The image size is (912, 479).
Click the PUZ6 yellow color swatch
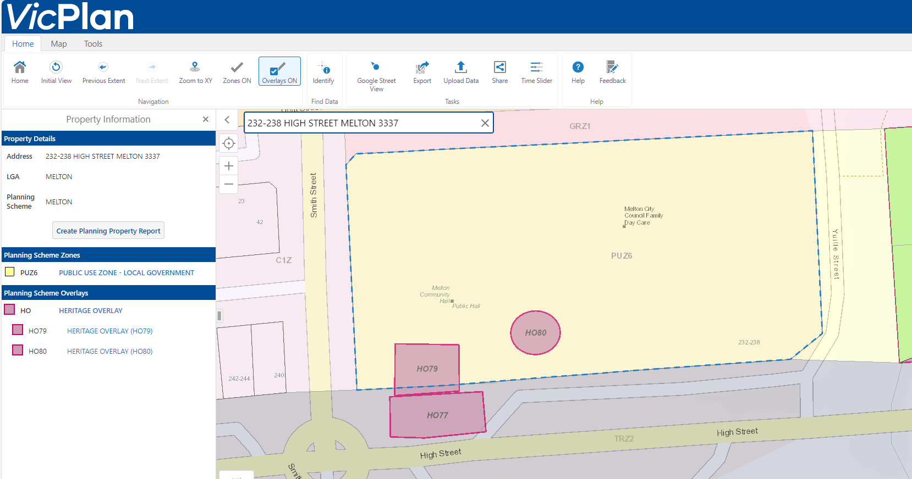[x=9, y=272]
